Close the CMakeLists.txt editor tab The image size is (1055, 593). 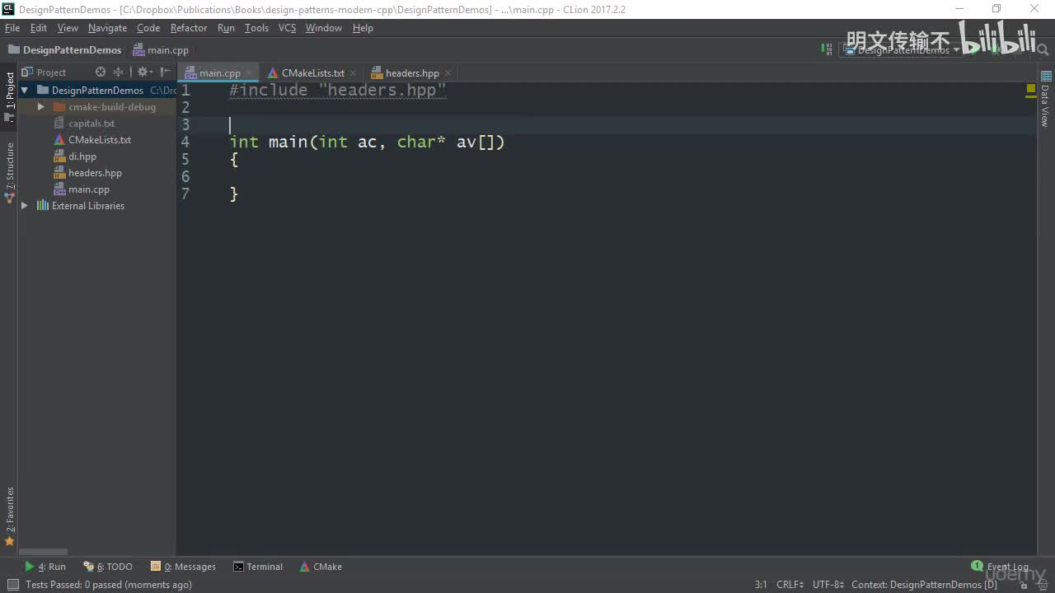(x=353, y=73)
